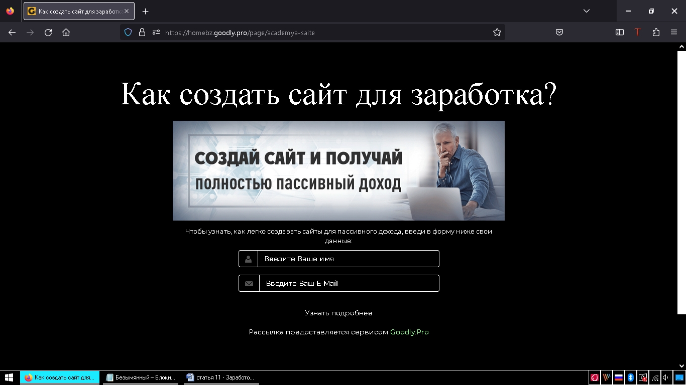
Task: Open the Windows Start menu
Action: click(9, 377)
